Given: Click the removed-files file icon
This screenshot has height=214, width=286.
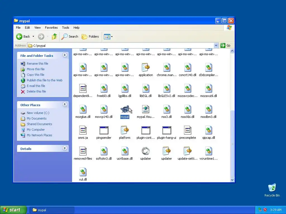Looking at the screenshot, I should click(x=83, y=151).
